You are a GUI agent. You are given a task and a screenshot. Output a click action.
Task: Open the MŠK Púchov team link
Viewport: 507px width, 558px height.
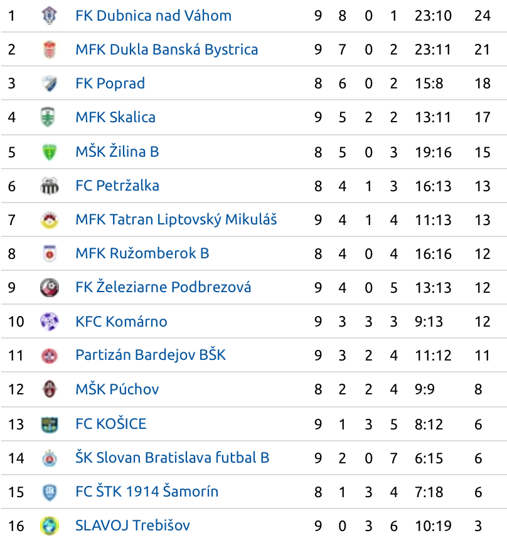pos(117,389)
